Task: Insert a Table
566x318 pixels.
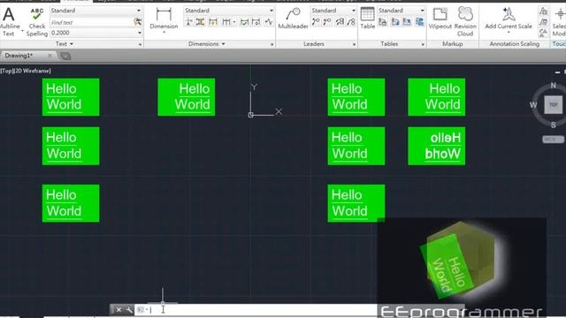Action: point(368,19)
